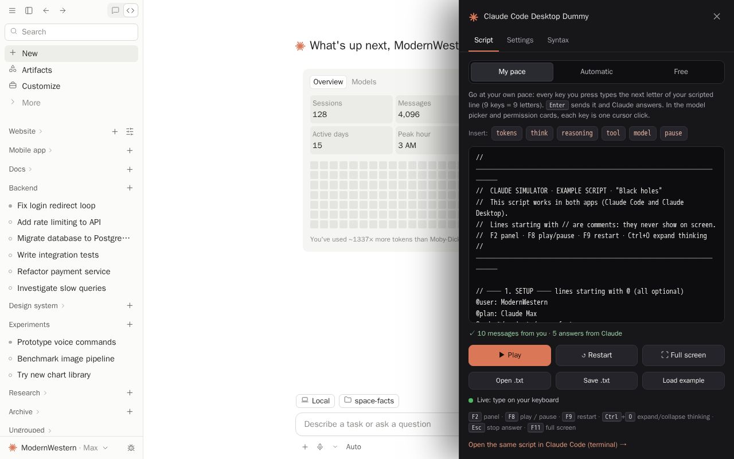The image size is (734, 459).
Task: Play the script
Action: [510, 355]
